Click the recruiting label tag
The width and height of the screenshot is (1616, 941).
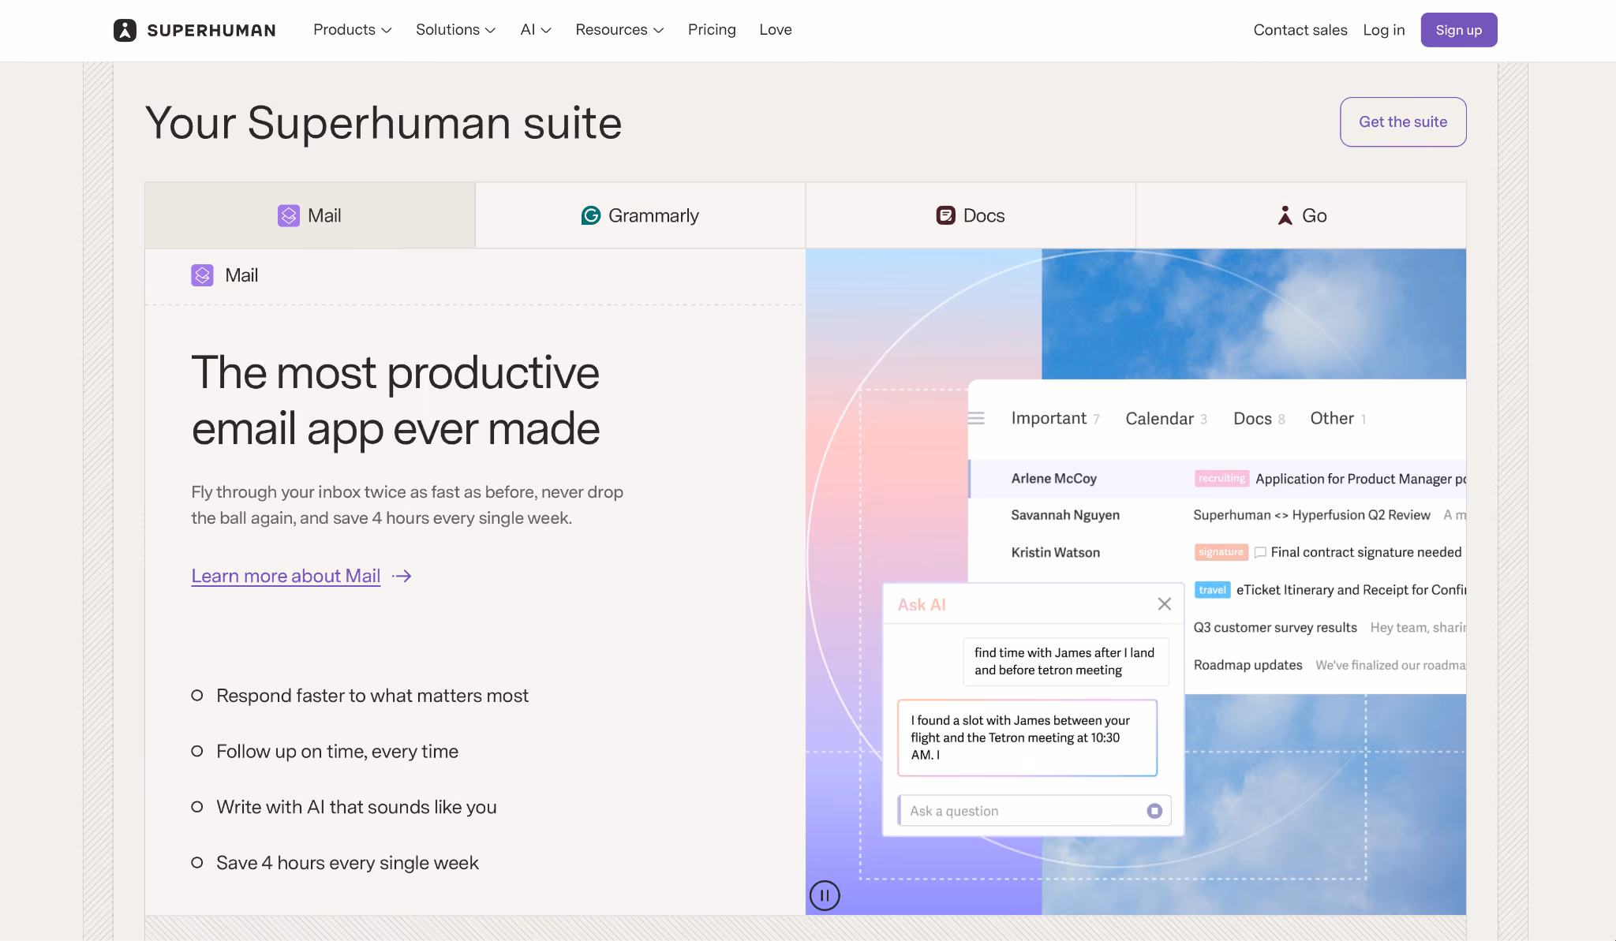pyautogui.click(x=1221, y=479)
